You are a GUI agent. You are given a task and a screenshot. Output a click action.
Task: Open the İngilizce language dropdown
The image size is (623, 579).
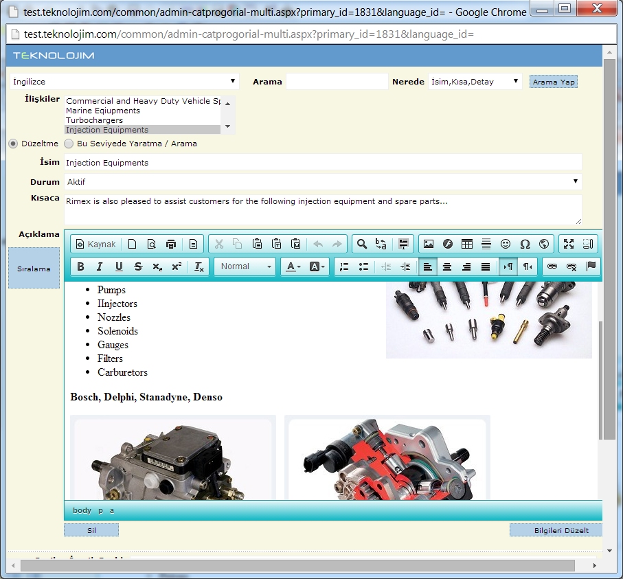pos(124,82)
